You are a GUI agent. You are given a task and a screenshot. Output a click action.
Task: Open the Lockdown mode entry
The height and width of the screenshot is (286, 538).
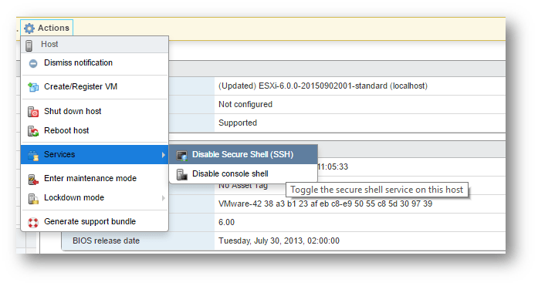[95, 197]
